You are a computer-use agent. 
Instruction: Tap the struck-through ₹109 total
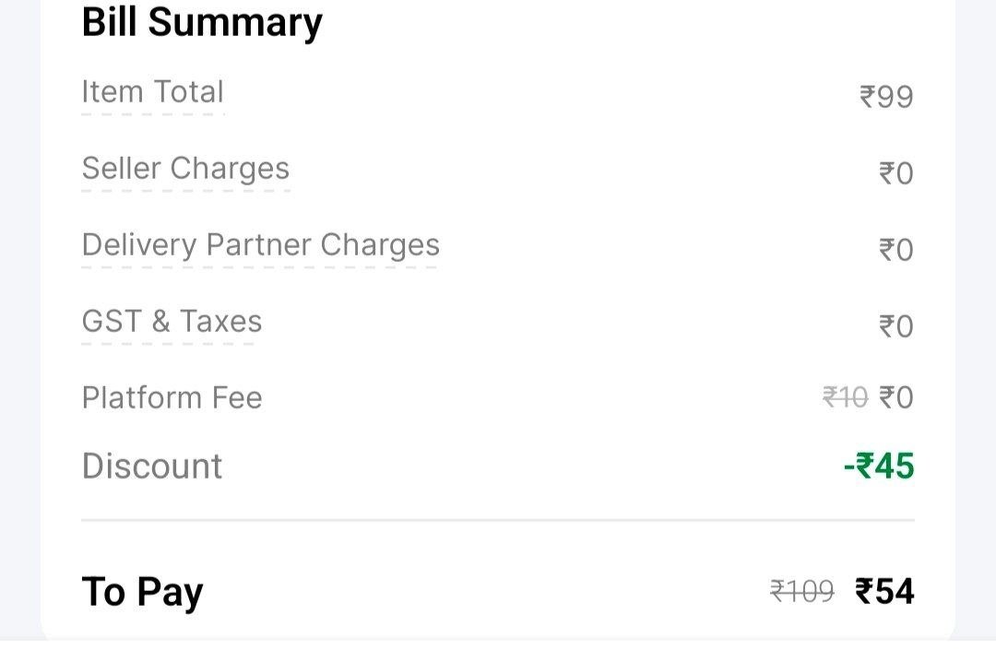[801, 592]
